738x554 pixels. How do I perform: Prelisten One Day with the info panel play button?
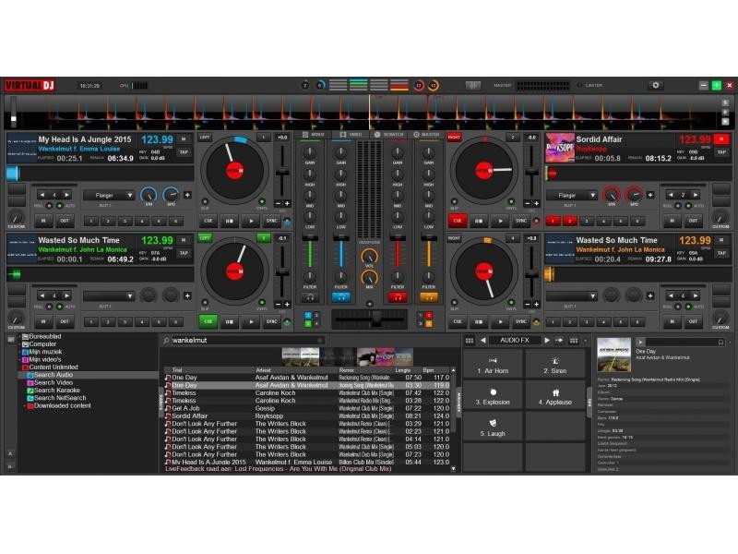tap(640, 342)
